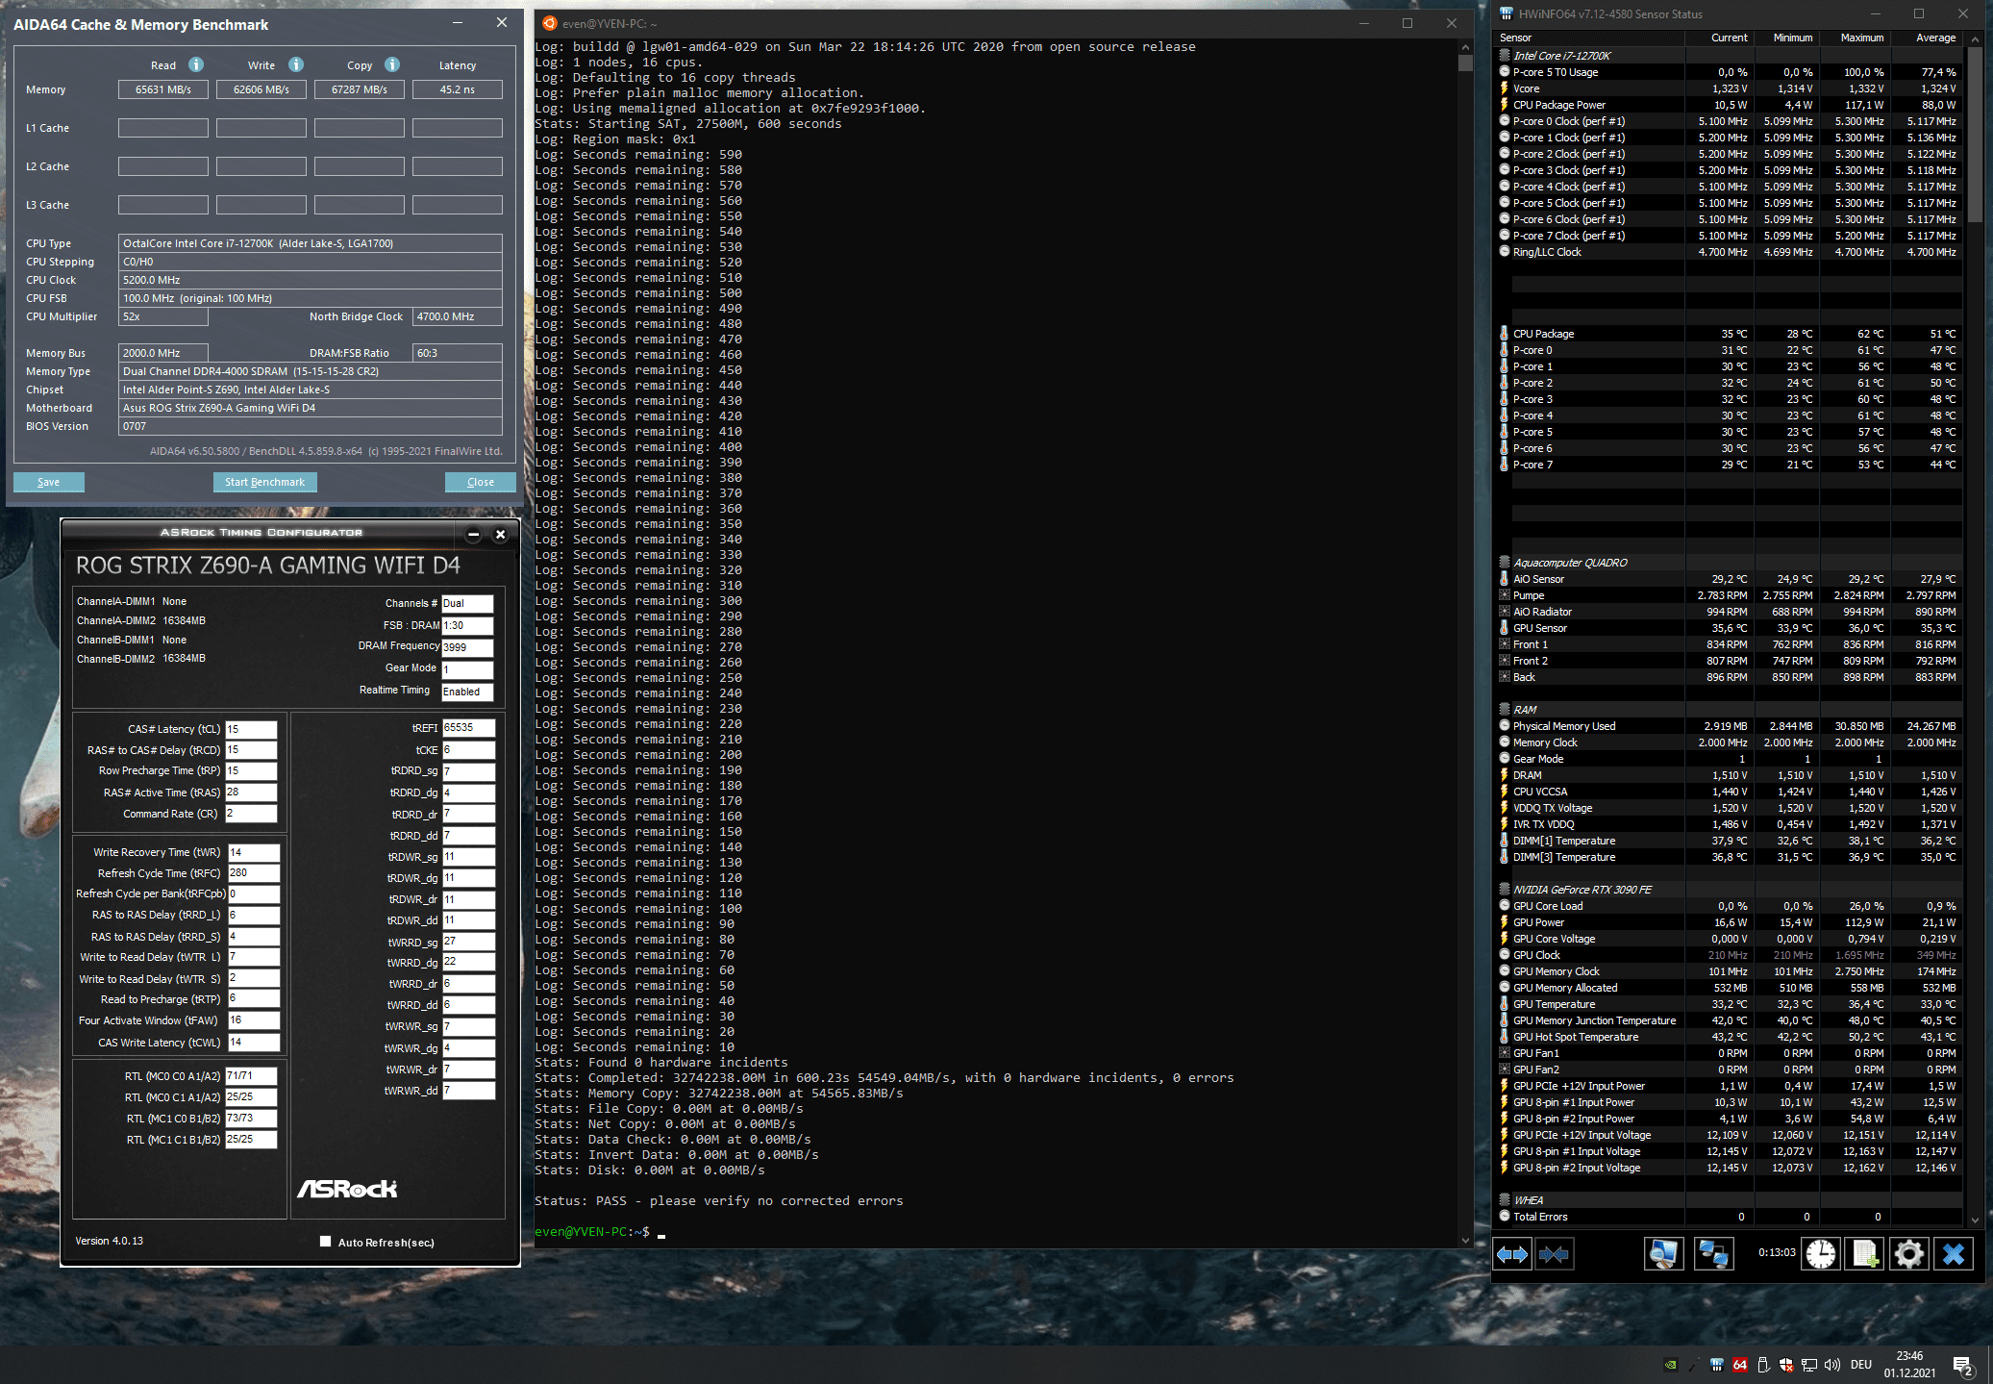Click Command Rate (CR) value field
This screenshot has width=1993, height=1384.
click(251, 814)
